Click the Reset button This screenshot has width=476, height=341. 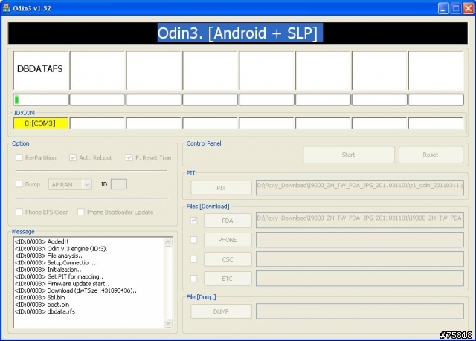coord(431,155)
